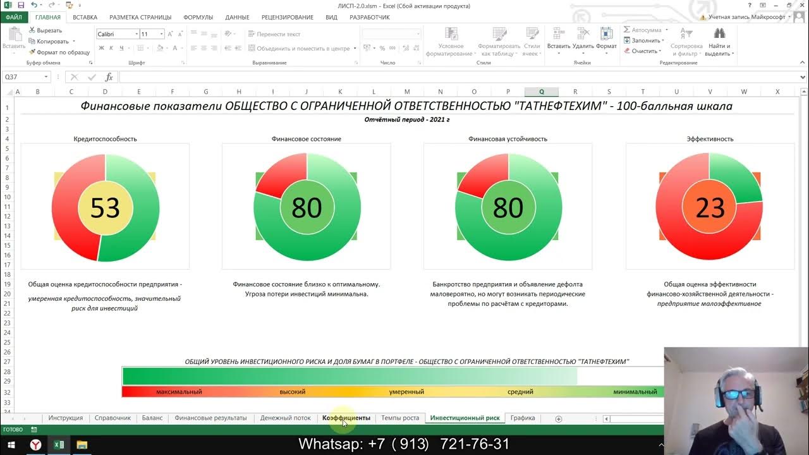Open Стили ячеек gallery
The width and height of the screenshot is (809, 455).
(532, 42)
